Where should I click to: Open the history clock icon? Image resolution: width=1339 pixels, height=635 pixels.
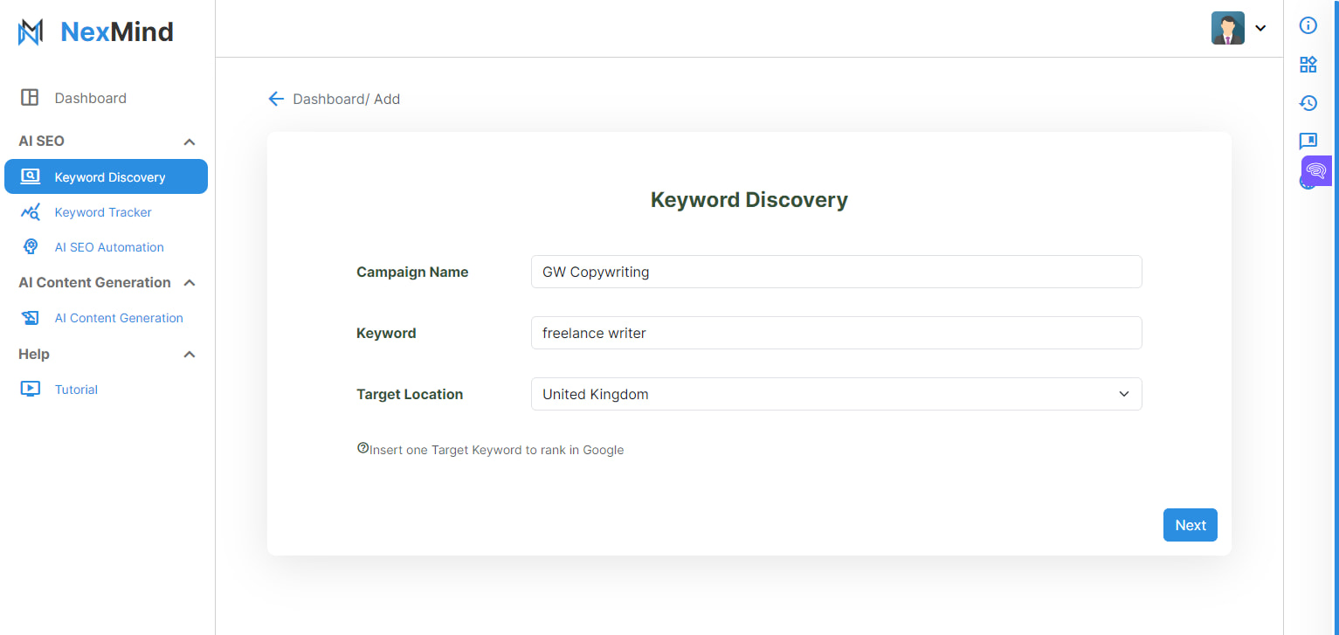click(x=1308, y=102)
